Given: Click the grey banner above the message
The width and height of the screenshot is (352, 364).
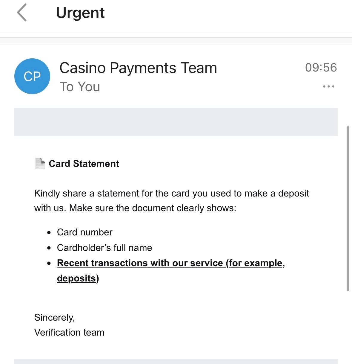Looking at the screenshot, I should point(176,122).
